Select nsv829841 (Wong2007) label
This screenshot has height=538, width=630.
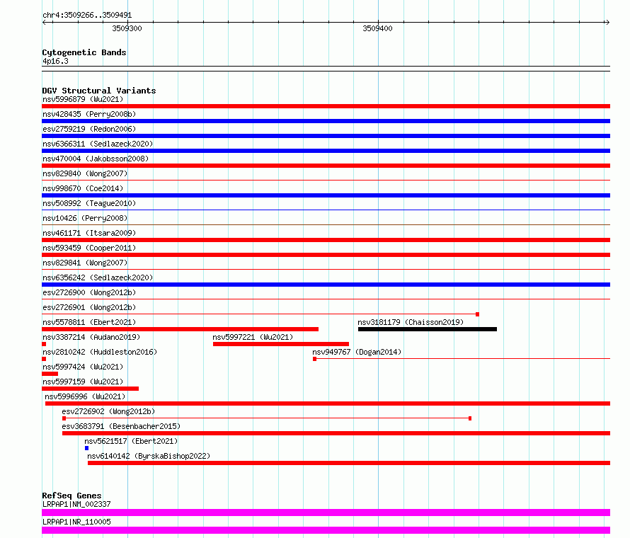[x=85, y=263]
